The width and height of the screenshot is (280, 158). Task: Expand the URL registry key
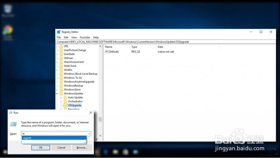pyautogui.click(x=57, y=46)
